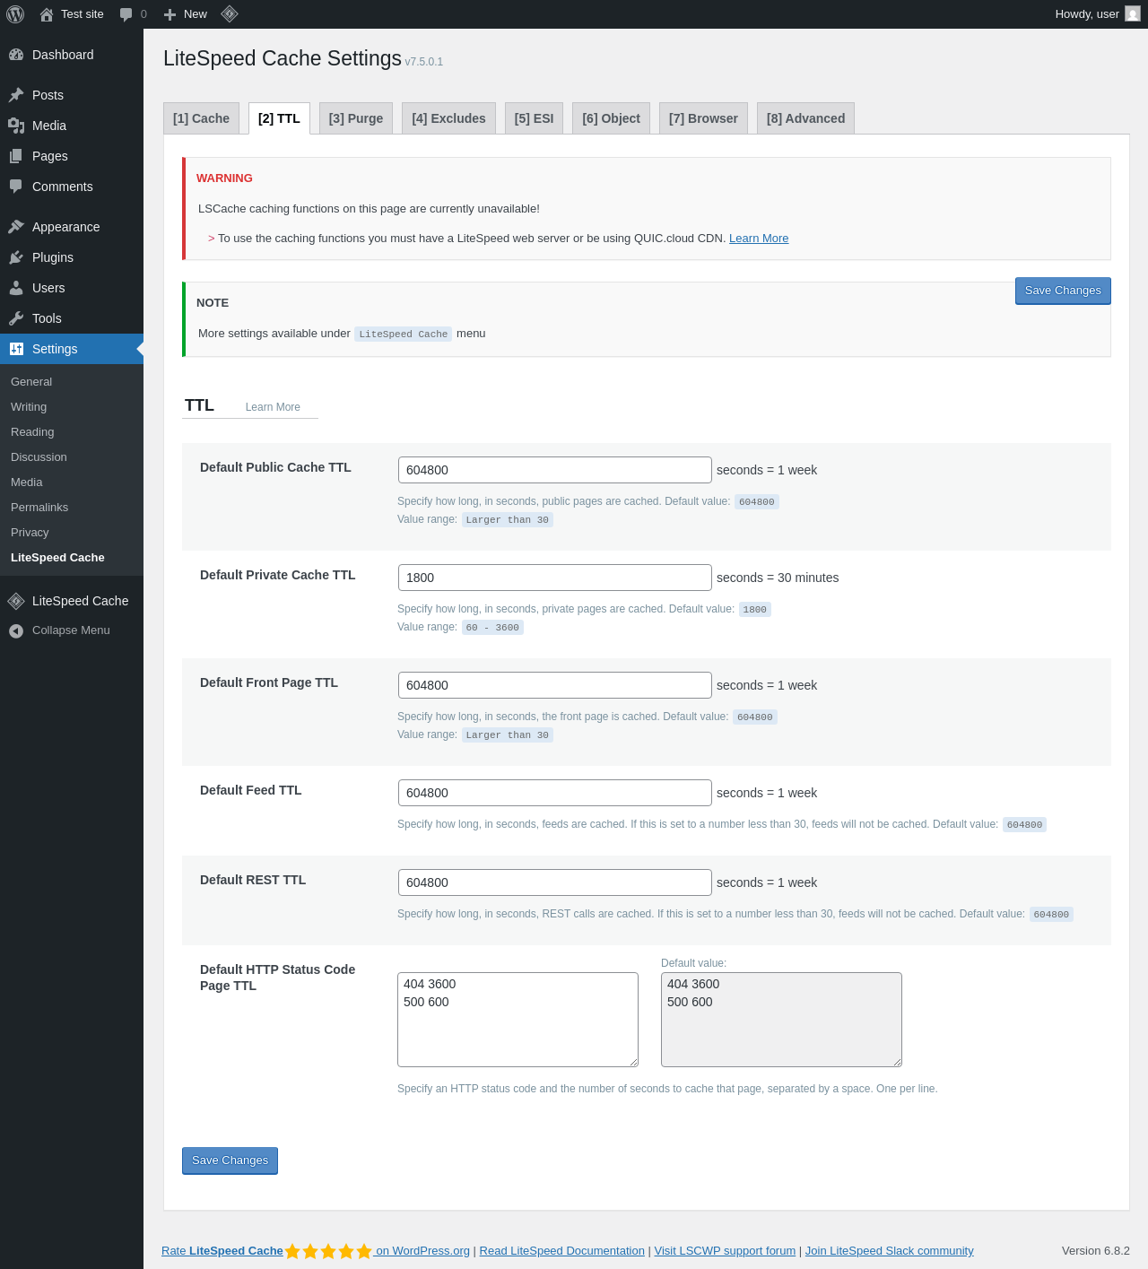Viewport: 1148px width, 1269px height.
Task: Click the WordPress logo icon in admin bar
Action: click(15, 14)
